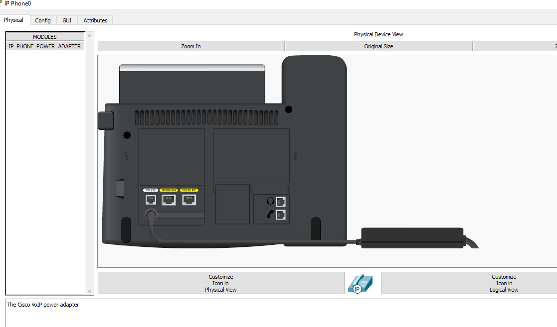Click the MODULES list header
The image size is (557, 327).
pyautogui.click(x=45, y=36)
